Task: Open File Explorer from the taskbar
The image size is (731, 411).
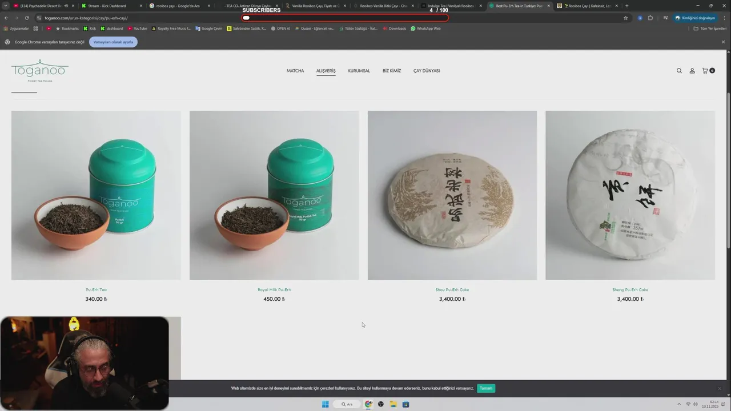Action: (x=393, y=404)
